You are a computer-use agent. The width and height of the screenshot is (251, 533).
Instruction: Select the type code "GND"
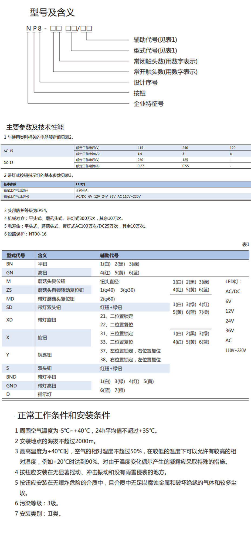point(12,386)
